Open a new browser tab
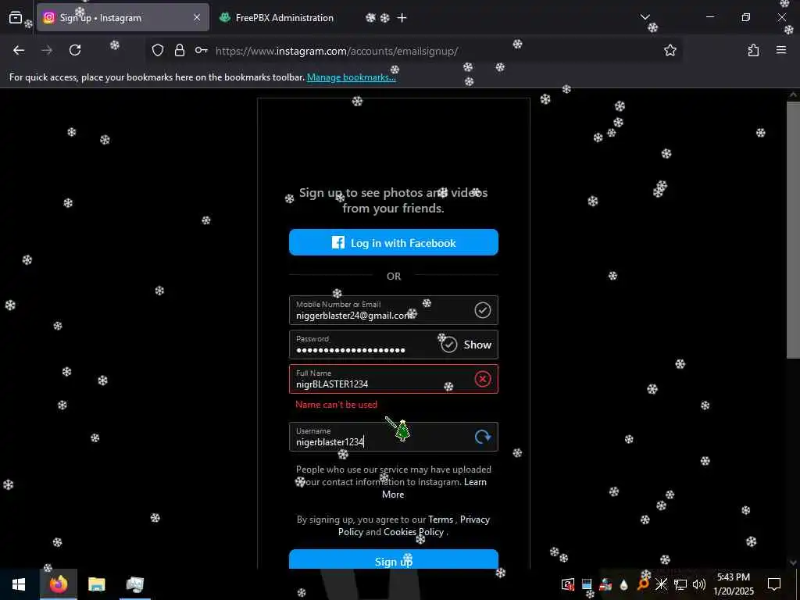Image resolution: width=800 pixels, height=600 pixels. point(402,18)
